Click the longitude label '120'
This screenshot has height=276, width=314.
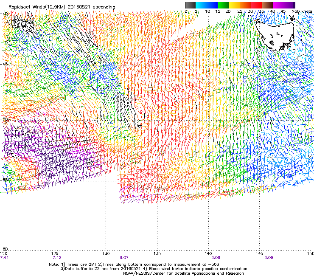coord(3,254)
